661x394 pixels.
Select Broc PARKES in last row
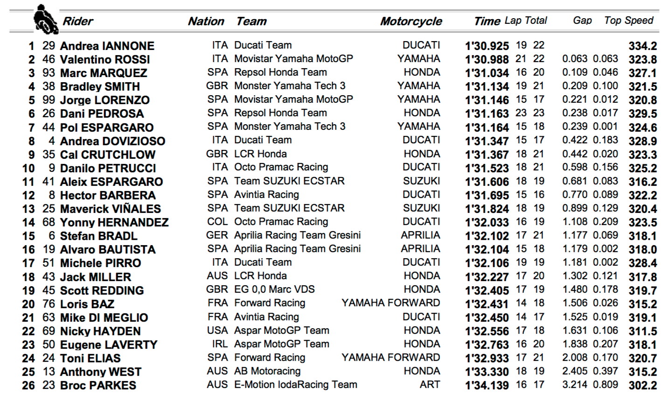pos(98,385)
